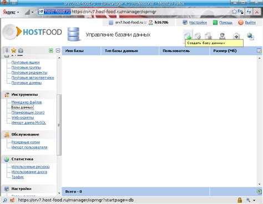
Task: Open the favorites star in sidebar header
Action: [x=14, y=50]
